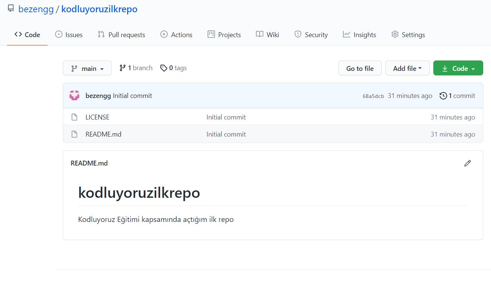Image resolution: width=491 pixels, height=285 pixels.
Task: Click the file icon next to README.md
Action: point(74,134)
